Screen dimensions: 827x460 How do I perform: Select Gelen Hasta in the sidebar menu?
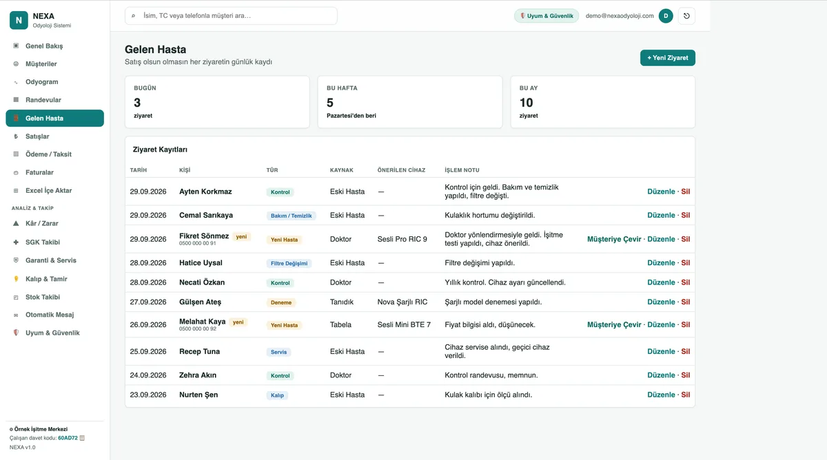click(x=54, y=118)
